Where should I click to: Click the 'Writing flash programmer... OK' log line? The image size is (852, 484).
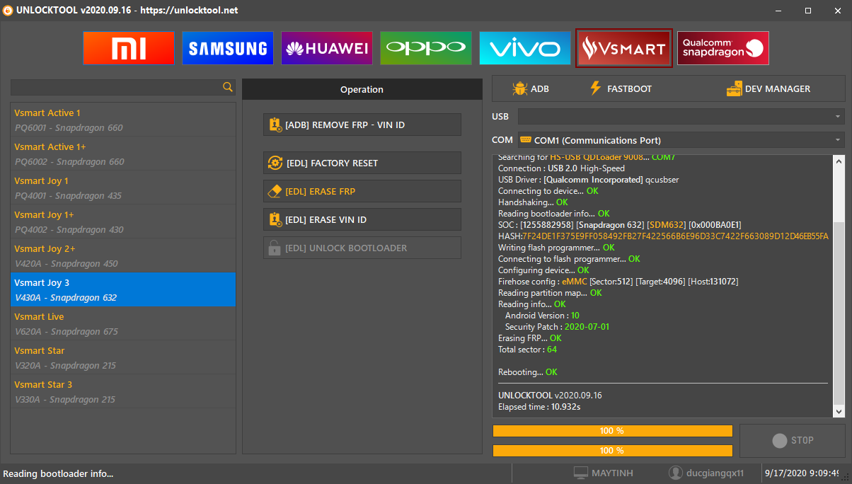click(556, 248)
